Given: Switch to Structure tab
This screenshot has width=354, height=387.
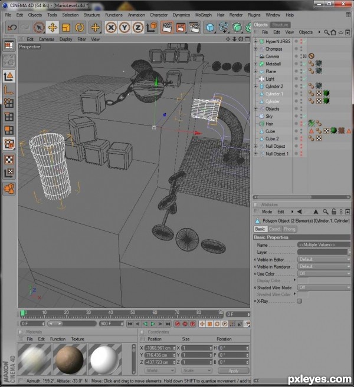Looking at the screenshot, I should (x=280, y=25).
